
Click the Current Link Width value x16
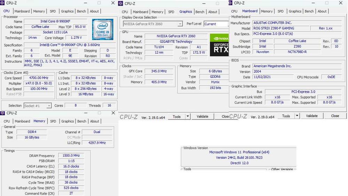[x=277, y=97]
